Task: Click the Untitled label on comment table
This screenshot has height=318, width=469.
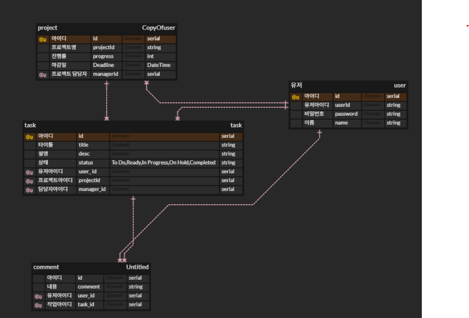Action: pyautogui.click(x=137, y=267)
